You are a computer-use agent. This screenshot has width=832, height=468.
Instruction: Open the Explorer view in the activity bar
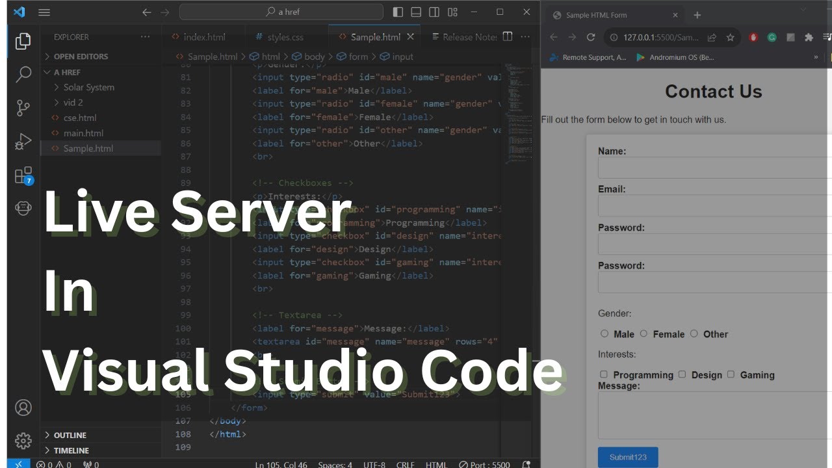23,41
